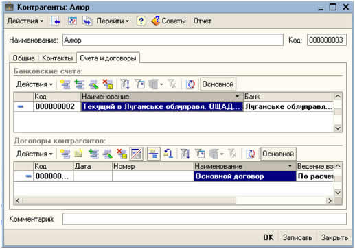The width and height of the screenshot is (355, 249).
Task: Open the Перейти dropdown menu
Action: (113, 21)
